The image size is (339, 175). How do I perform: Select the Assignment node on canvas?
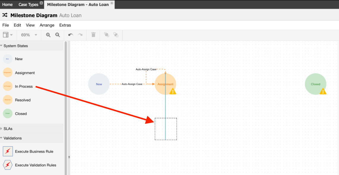(x=165, y=84)
